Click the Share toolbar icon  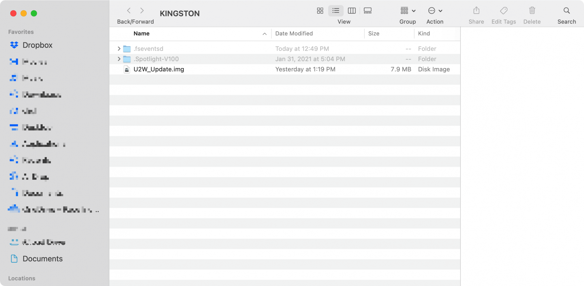pyautogui.click(x=476, y=11)
